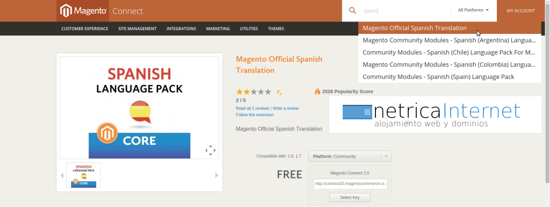Open the Integrations menu

click(x=181, y=29)
